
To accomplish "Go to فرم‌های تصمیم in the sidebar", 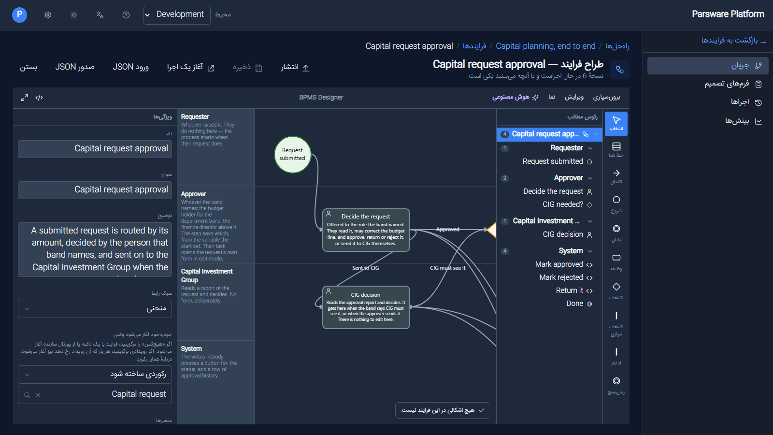I will coord(708,84).
